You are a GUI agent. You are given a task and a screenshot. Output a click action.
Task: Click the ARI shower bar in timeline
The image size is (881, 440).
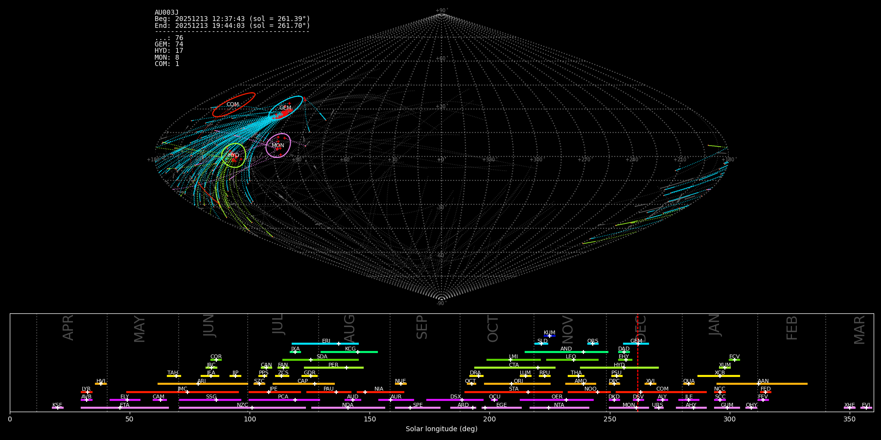pyautogui.click(x=203, y=384)
